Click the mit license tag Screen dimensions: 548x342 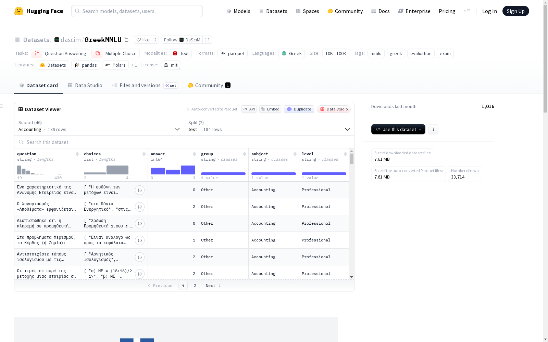[171, 65]
